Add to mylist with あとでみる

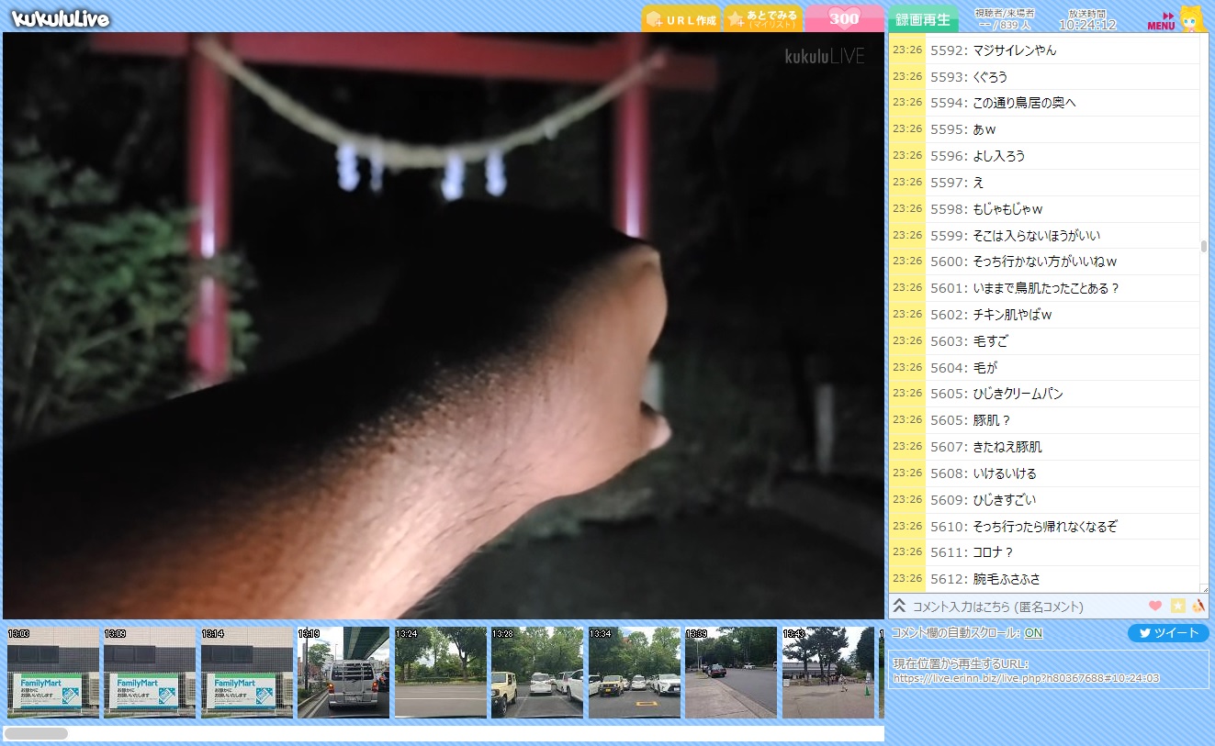(x=762, y=19)
